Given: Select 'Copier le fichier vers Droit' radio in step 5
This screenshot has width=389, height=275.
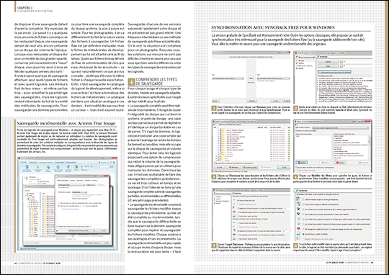Looking at the screenshot, I should 238,200.
